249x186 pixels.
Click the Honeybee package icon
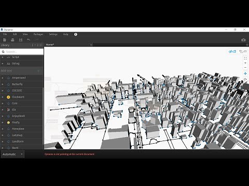8,129
